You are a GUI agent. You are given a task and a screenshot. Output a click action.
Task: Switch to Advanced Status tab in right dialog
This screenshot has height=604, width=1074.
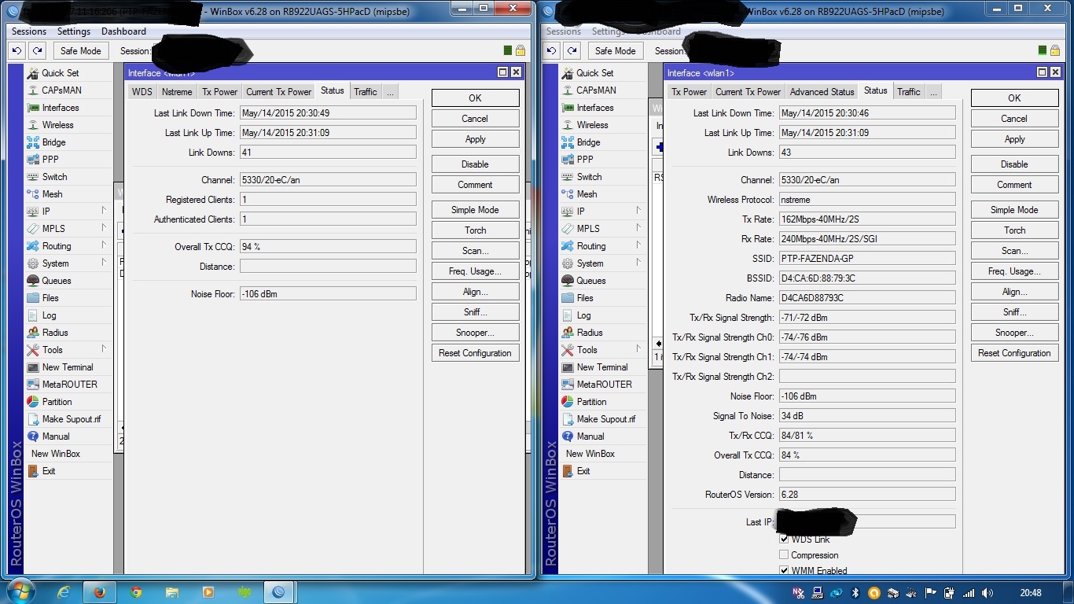[822, 92]
